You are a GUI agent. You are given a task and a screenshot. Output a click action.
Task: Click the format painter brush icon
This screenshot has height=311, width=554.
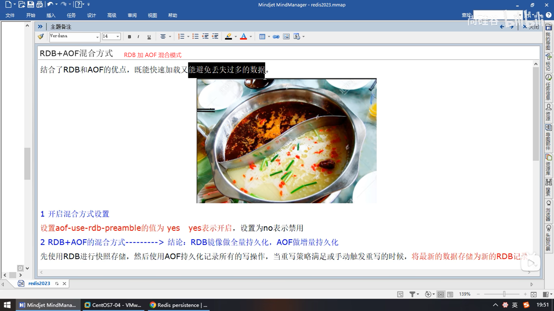(41, 37)
